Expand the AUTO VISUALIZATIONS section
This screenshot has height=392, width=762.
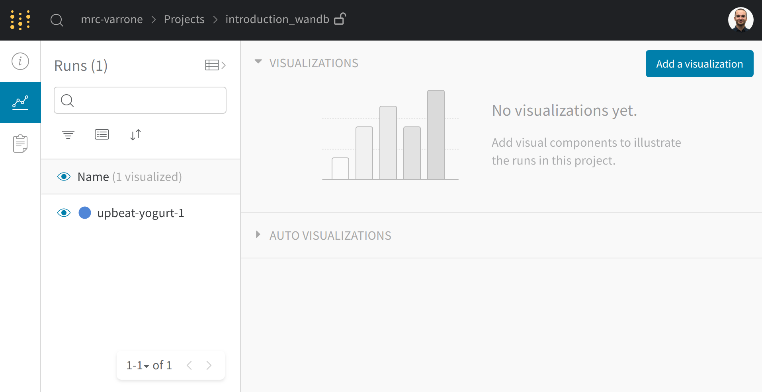[258, 235]
